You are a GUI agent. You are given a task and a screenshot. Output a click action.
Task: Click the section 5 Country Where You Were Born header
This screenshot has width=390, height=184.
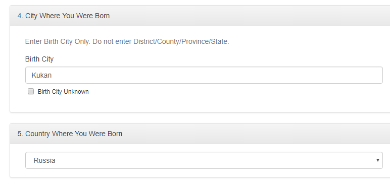tap(200, 134)
